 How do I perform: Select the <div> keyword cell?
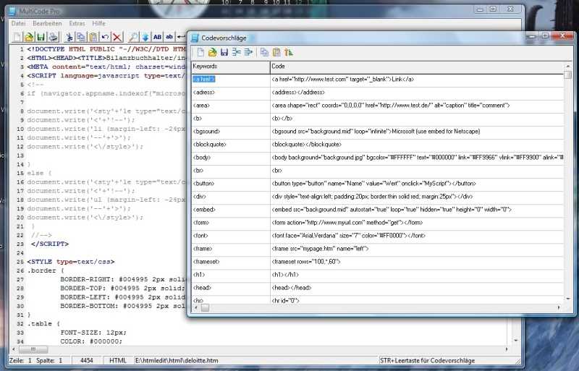point(230,197)
